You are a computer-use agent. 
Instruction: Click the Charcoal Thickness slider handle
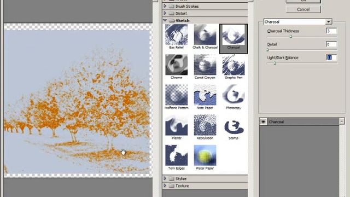pyautogui.click(x=291, y=37)
